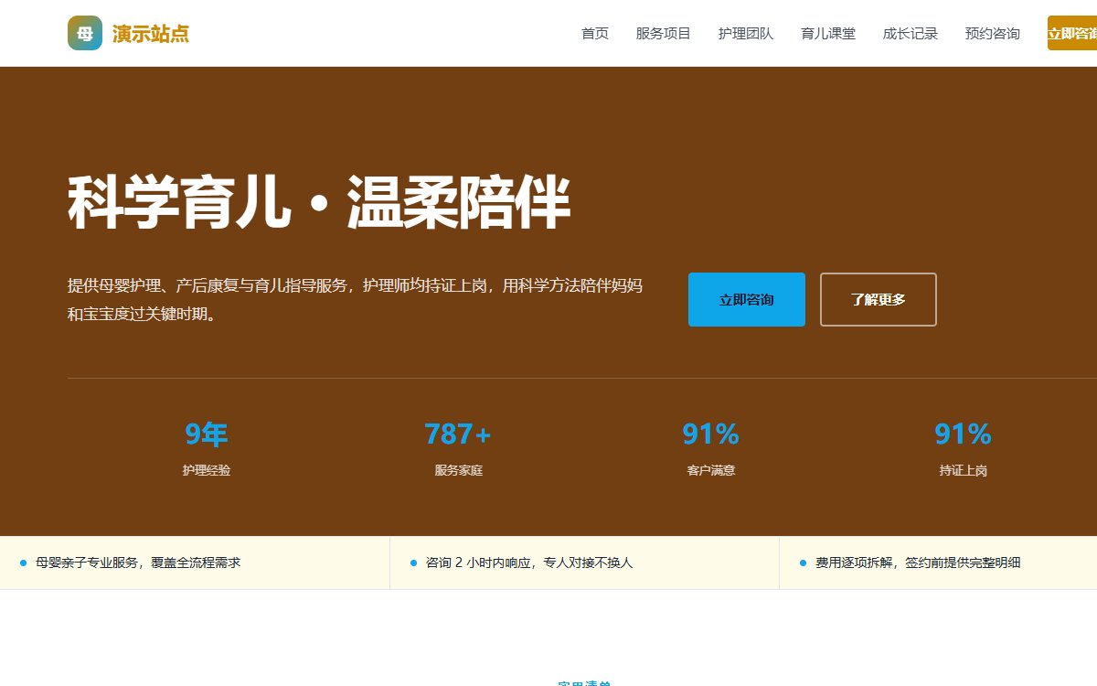Go to 首页 in navigation
The height and width of the screenshot is (686, 1097).
click(595, 34)
